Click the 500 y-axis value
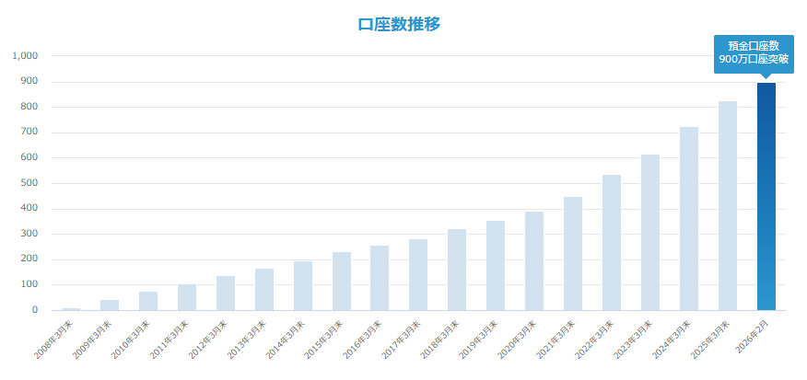Screen dimensions: 807x380 point(31,183)
